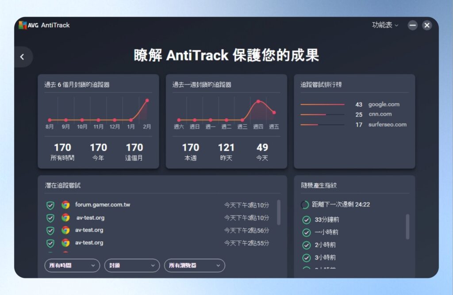Click the 過去一週封鎖的追蹤器 panel heading
Image resolution: width=453 pixels, height=295 pixels.
coord(202,84)
